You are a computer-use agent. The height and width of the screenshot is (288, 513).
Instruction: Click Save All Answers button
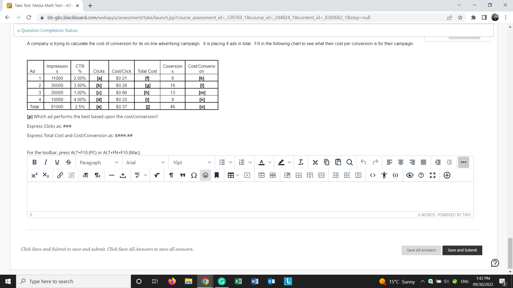(x=422, y=250)
